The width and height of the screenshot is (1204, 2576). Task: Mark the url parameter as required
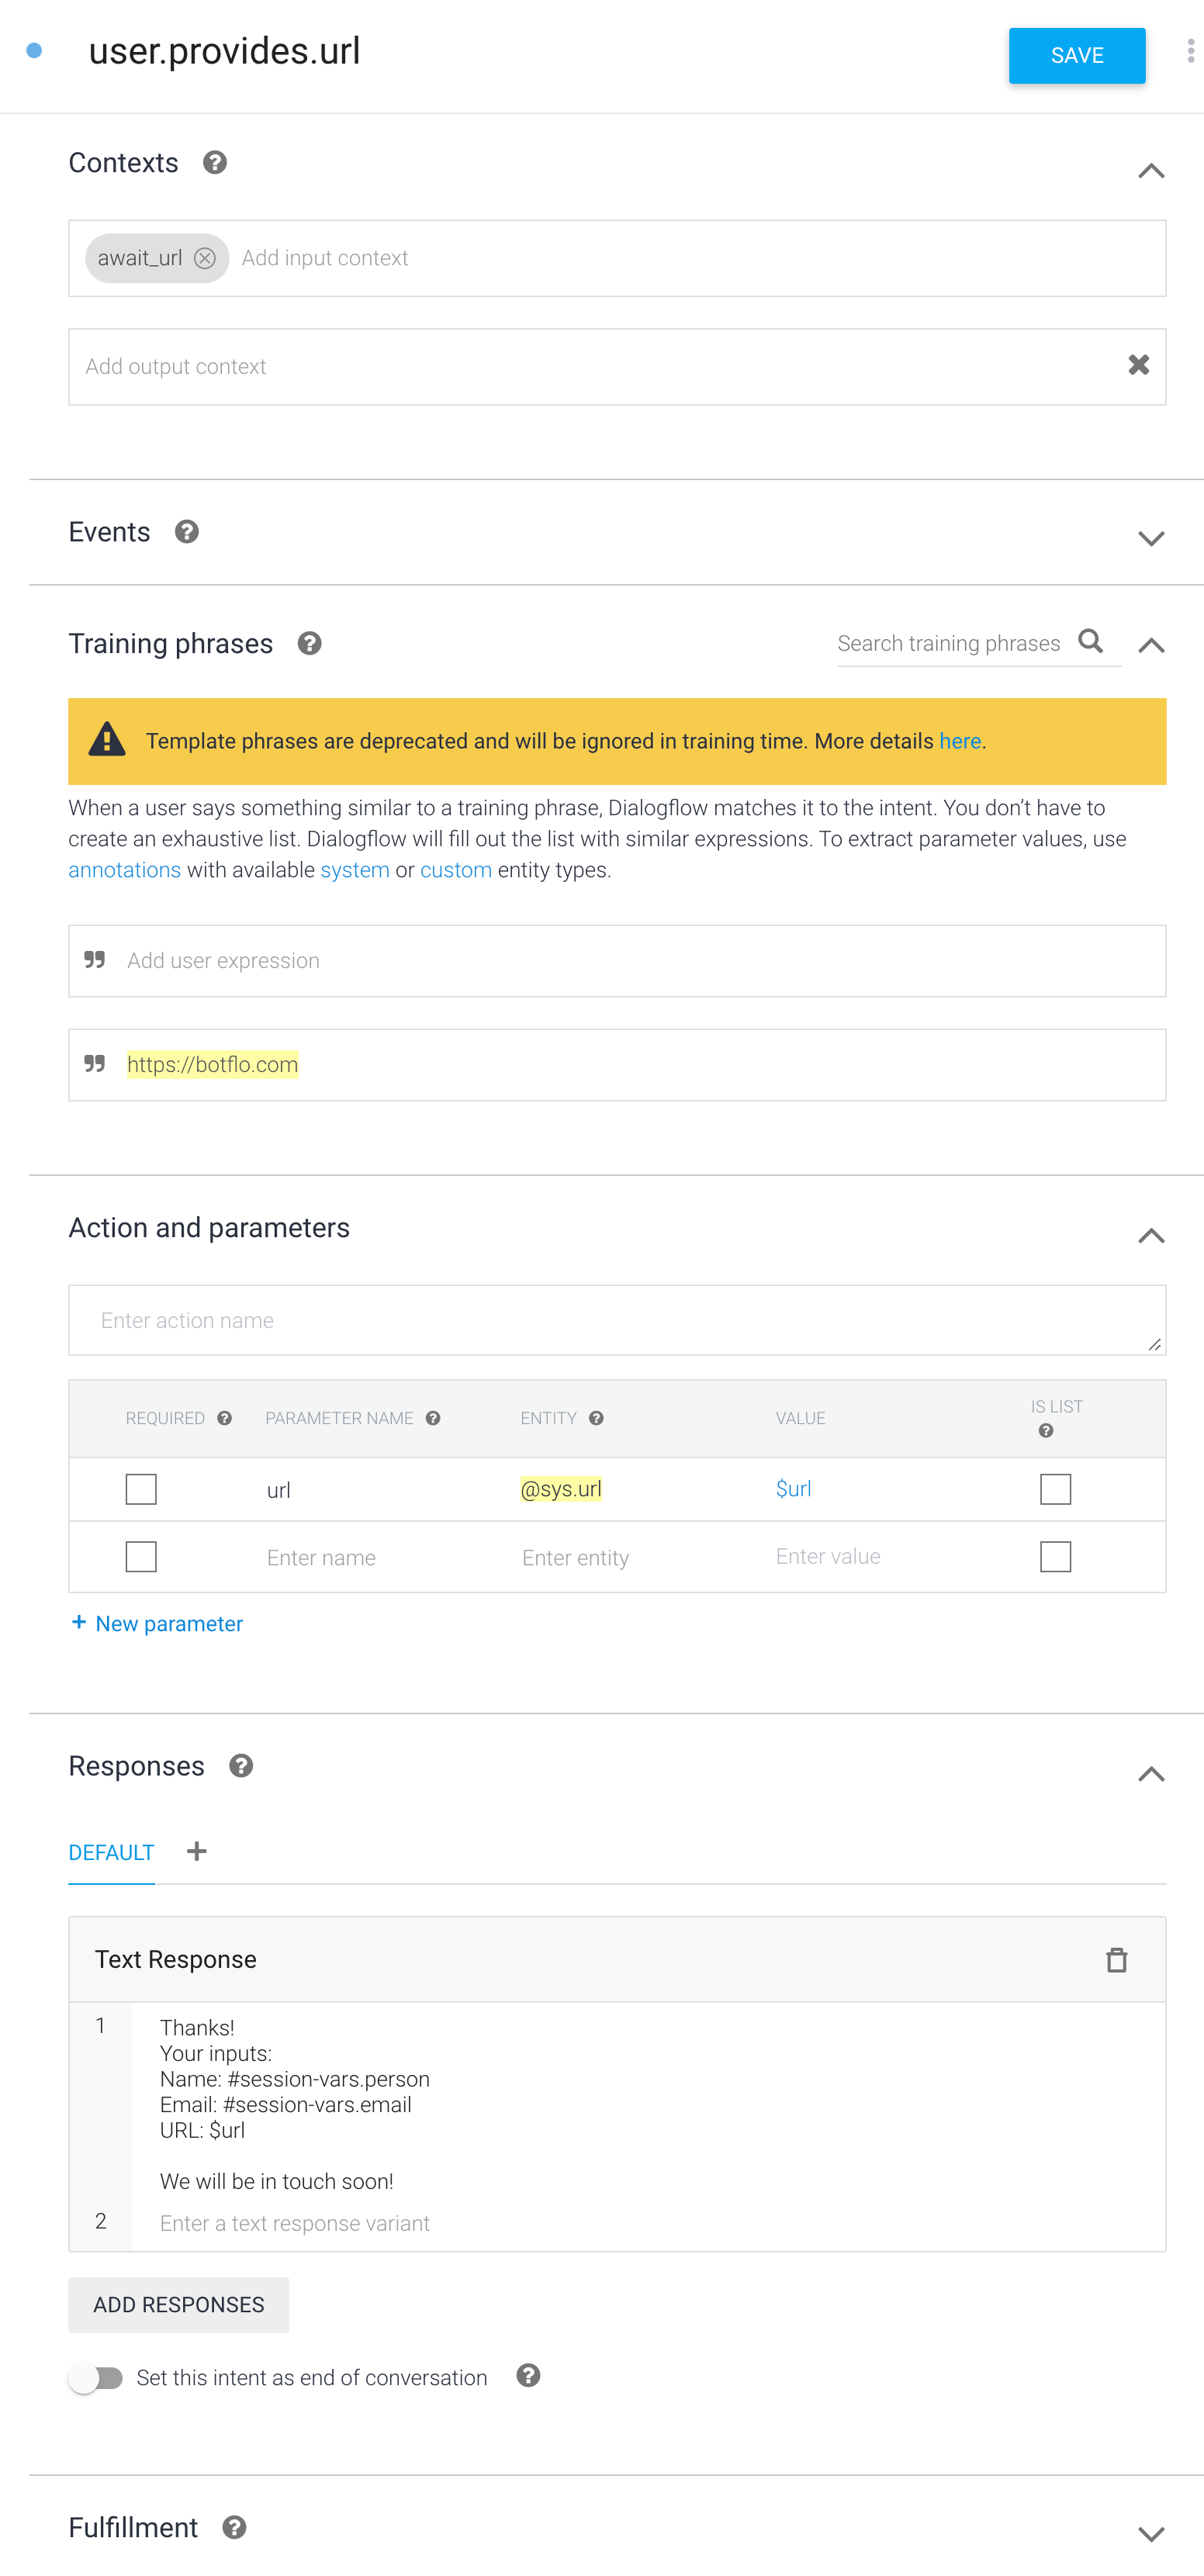pos(141,1488)
